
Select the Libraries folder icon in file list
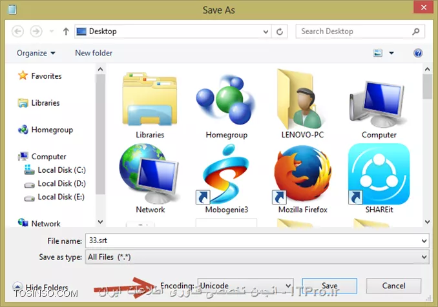(x=150, y=99)
